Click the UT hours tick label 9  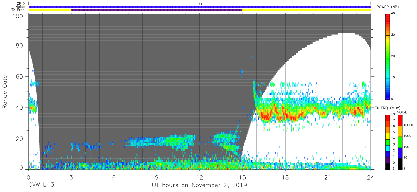click(157, 177)
